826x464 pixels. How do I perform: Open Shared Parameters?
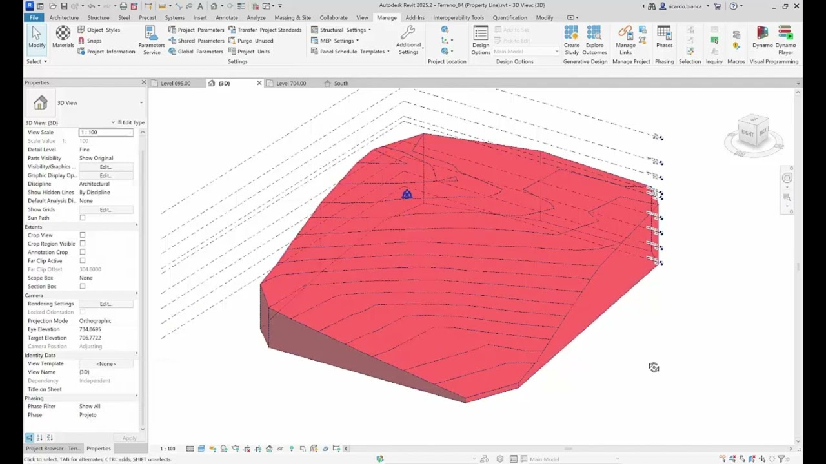coord(196,41)
